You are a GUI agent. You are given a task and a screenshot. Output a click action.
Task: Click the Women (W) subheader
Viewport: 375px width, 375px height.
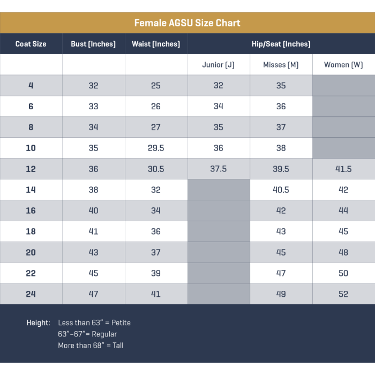click(x=343, y=65)
